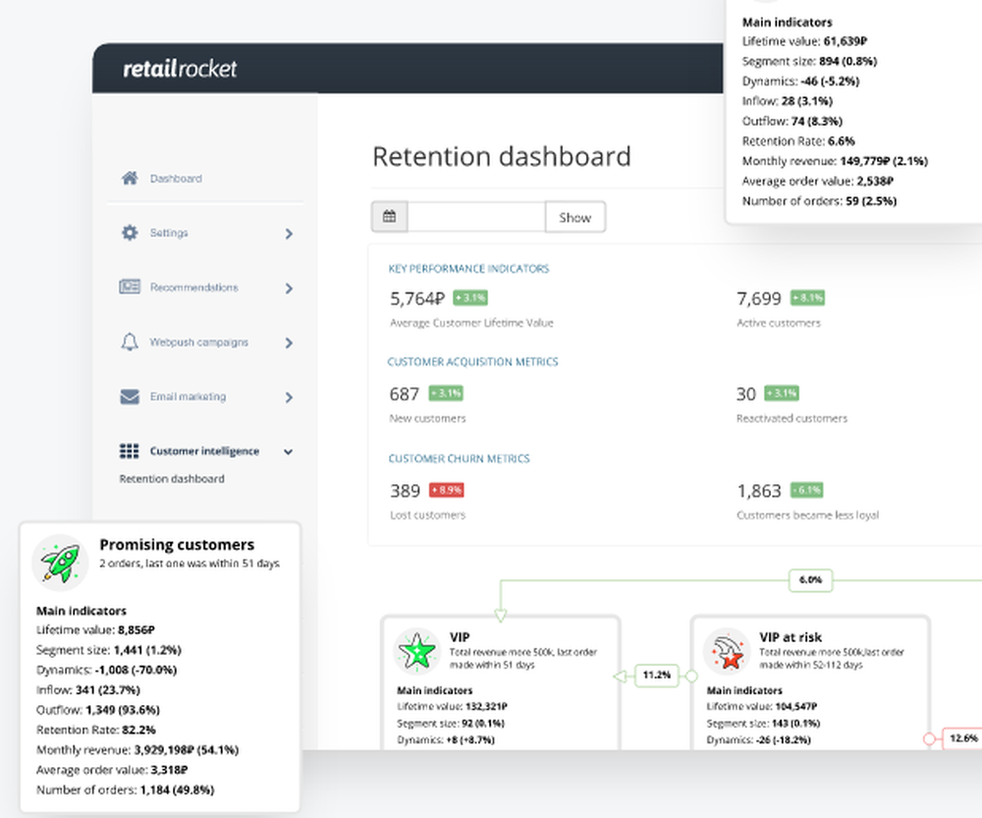The image size is (982, 818).
Task: Click the Settings gear icon
Action: pyautogui.click(x=130, y=234)
